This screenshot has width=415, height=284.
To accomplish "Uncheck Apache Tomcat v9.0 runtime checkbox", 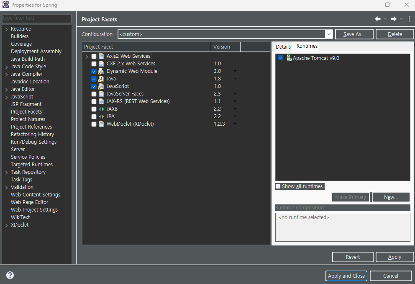I will point(281,58).
